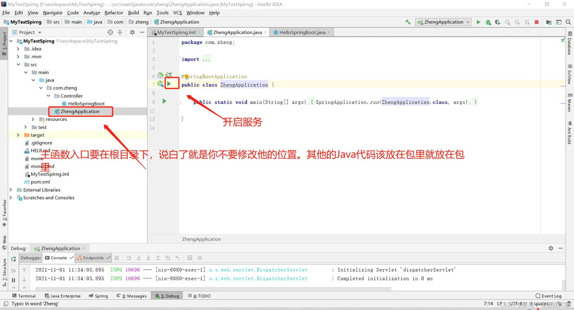Click the Step Over debug icon
Viewport: 574px width, 310px height.
pyautogui.click(x=129, y=258)
